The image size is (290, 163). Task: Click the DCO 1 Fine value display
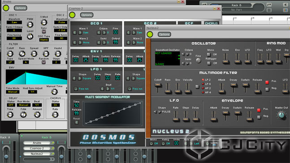[115, 32]
